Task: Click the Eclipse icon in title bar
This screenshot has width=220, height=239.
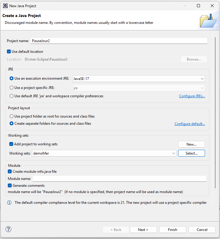Action: click(5, 6)
